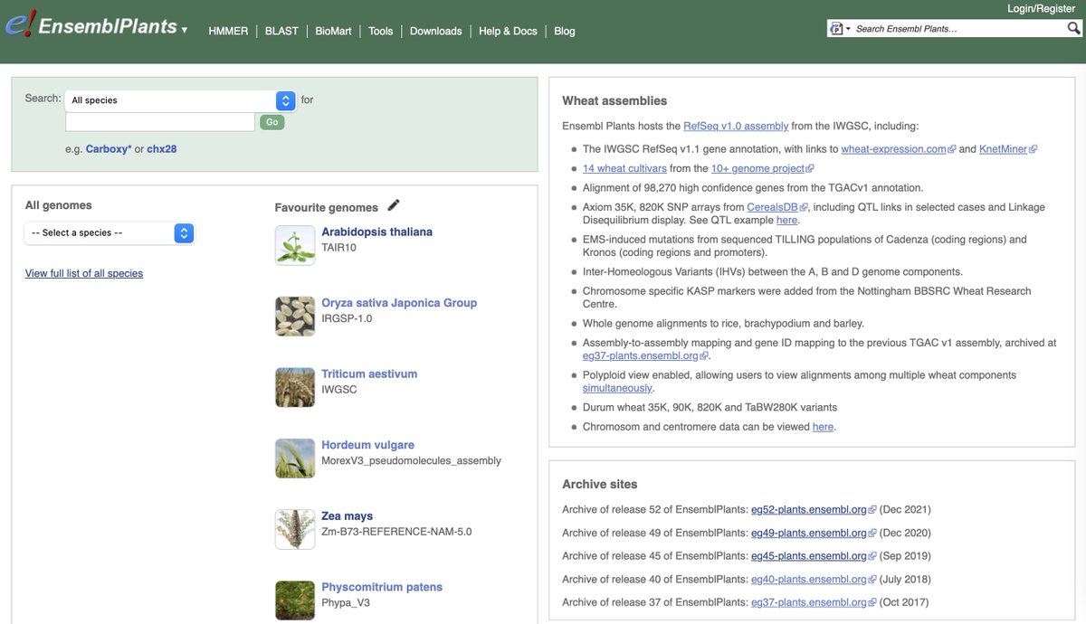Click the Archive sites heading
The width and height of the screenshot is (1086, 624).
coord(600,484)
